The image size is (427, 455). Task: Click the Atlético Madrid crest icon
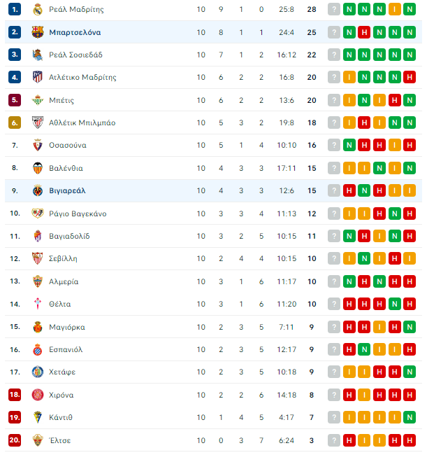click(37, 77)
